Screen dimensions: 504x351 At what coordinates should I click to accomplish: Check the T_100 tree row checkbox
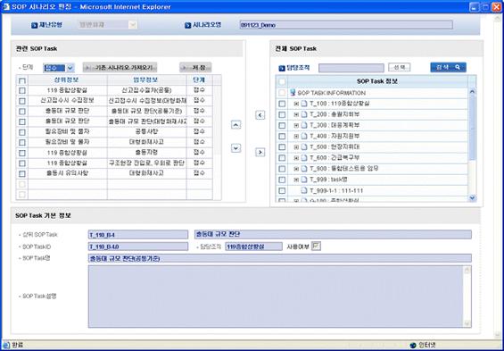[282, 104]
